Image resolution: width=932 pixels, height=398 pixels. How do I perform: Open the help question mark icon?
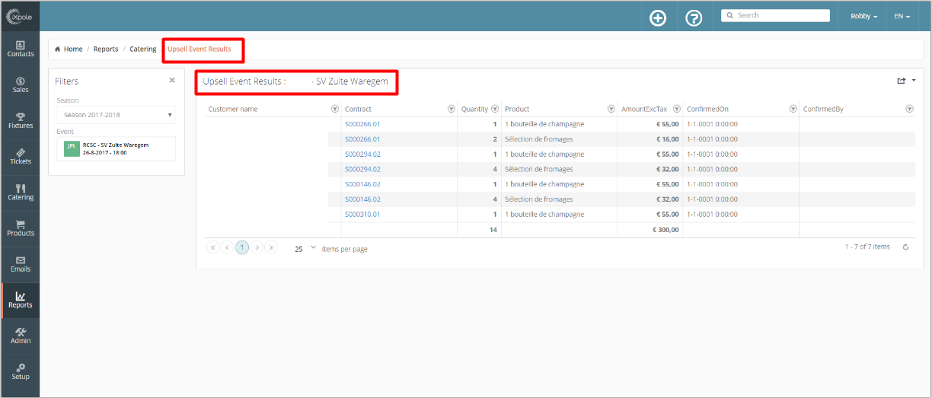click(694, 18)
